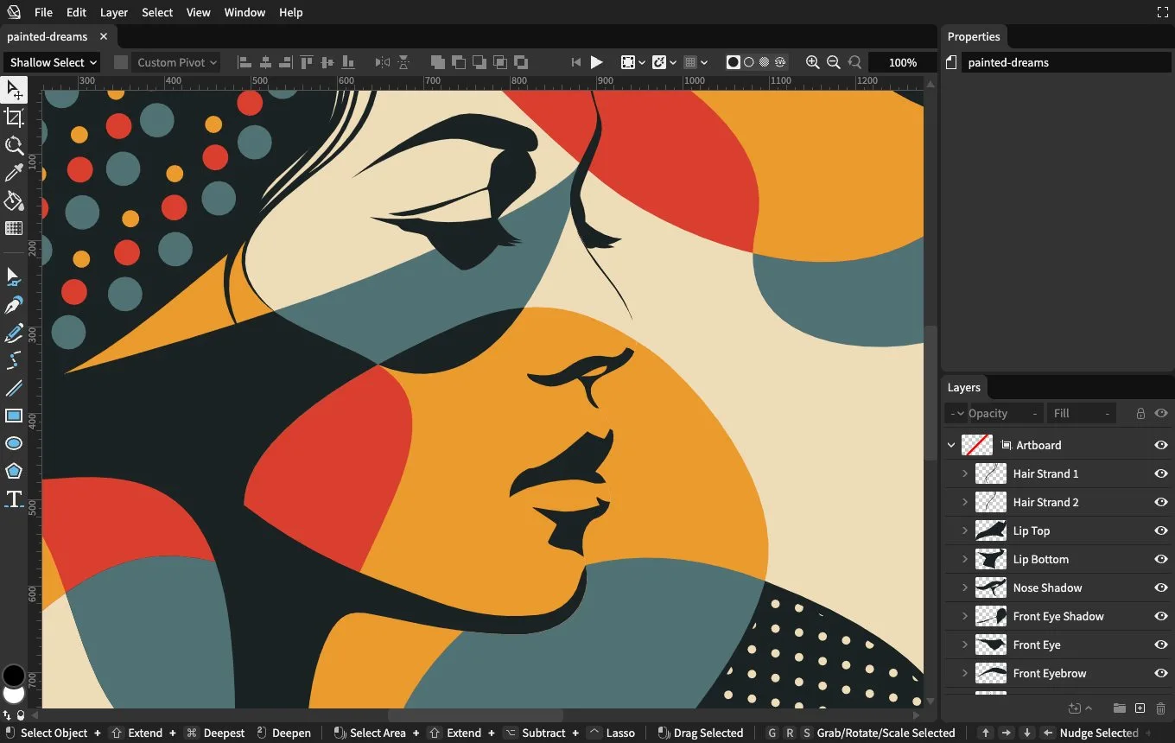Hide the Front Eye layer

(x=1161, y=645)
